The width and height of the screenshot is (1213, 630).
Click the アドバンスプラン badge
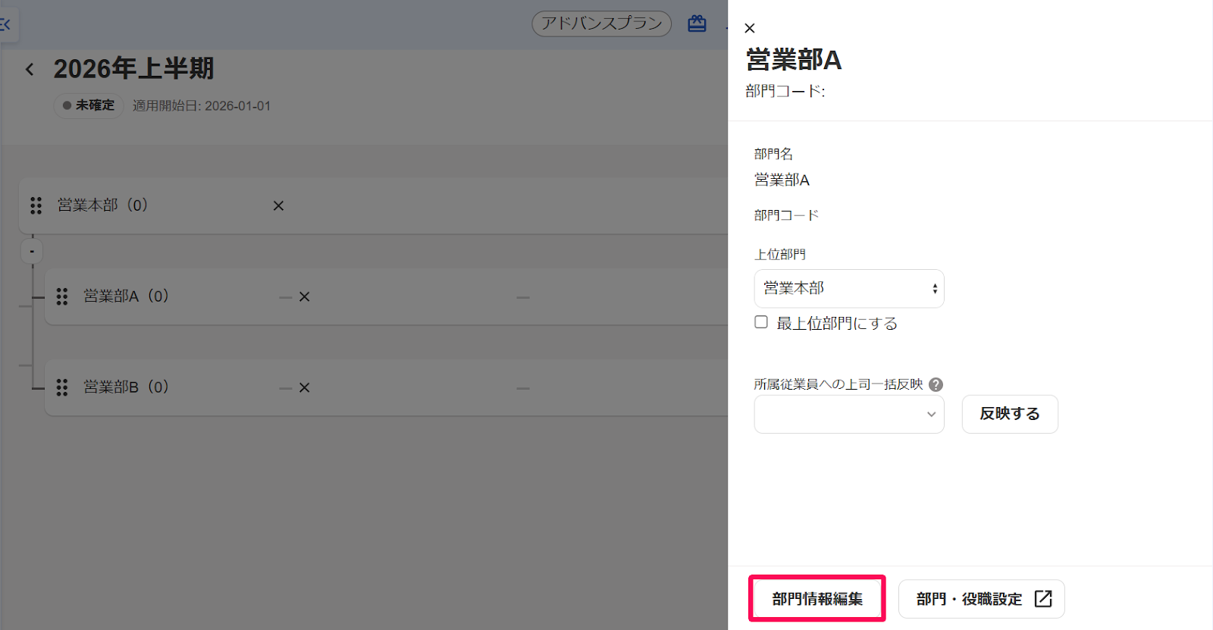point(602,24)
